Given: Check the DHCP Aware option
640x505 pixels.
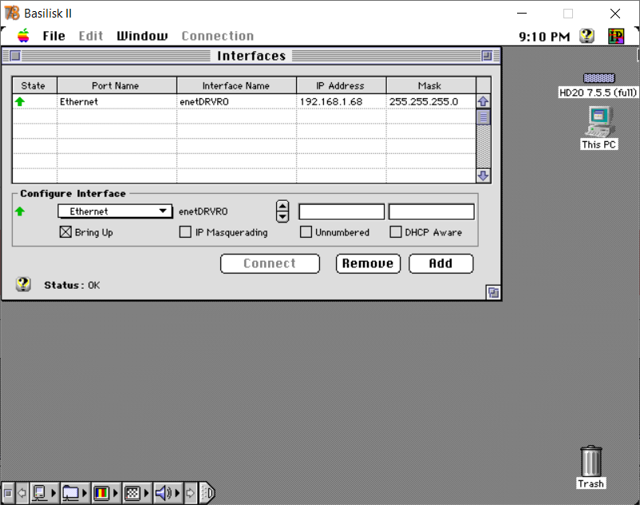Looking at the screenshot, I should pyautogui.click(x=395, y=232).
